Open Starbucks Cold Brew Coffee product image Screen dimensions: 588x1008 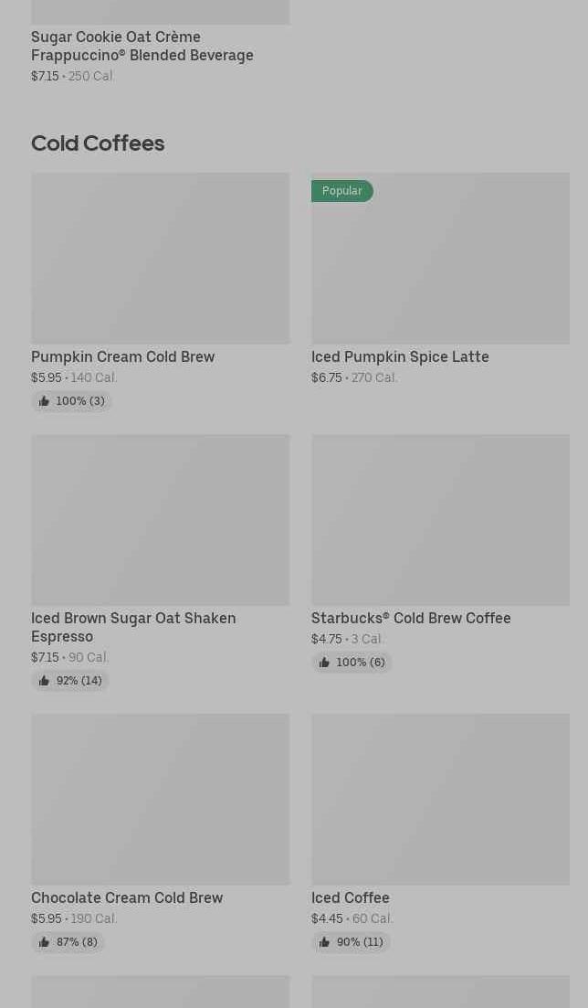coord(440,520)
